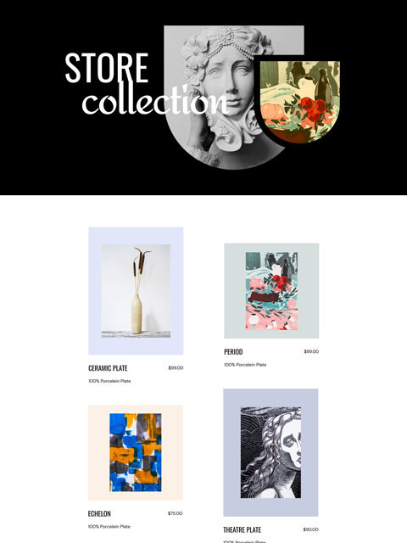Click porcelain description under Ceramic Plate

[x=109, y=381]
